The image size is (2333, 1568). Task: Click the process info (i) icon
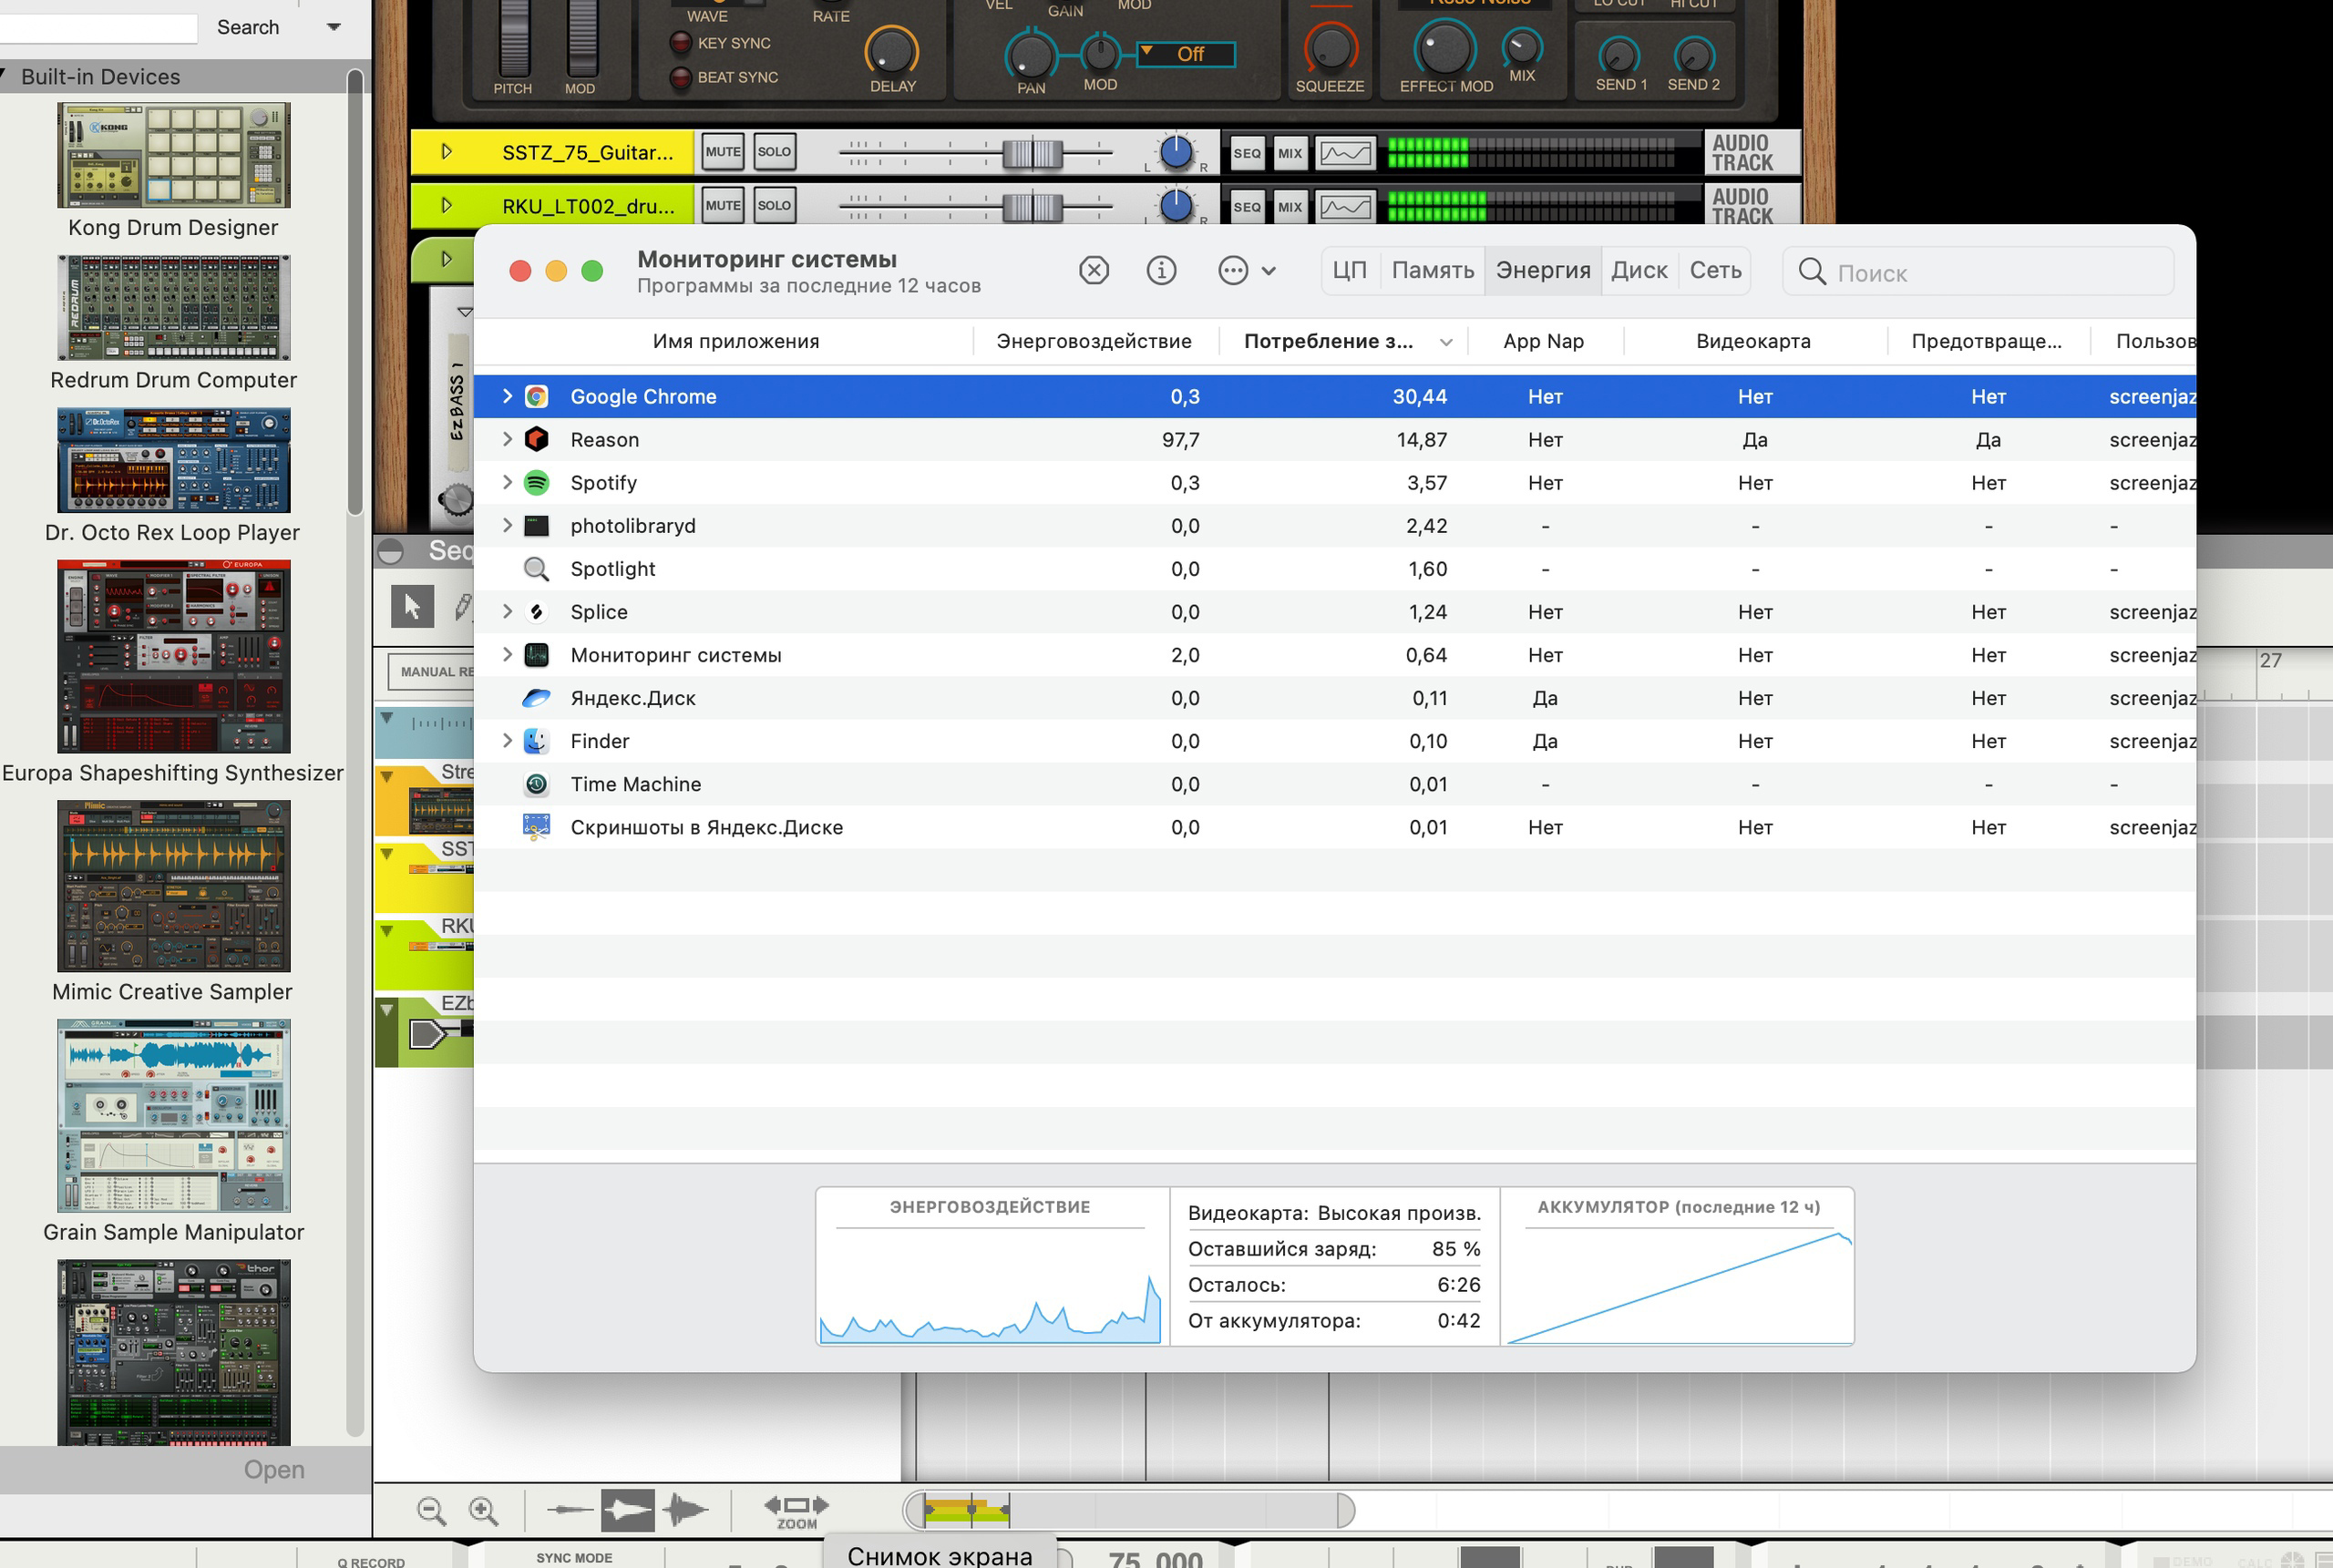[x=1161, y=270]
